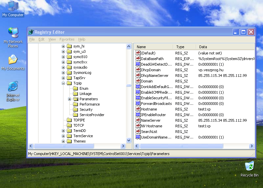The width and height of the screenshot is (263, 188).
Task: Open My Computer desktop icon
Action: (13, 9)
